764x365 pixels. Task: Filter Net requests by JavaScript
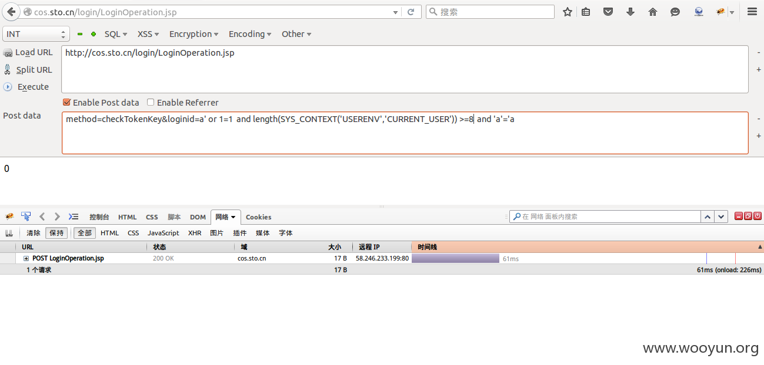(164, 233)
